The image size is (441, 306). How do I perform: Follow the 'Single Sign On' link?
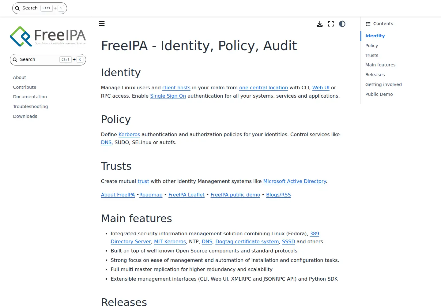click(x=168, y=96)
